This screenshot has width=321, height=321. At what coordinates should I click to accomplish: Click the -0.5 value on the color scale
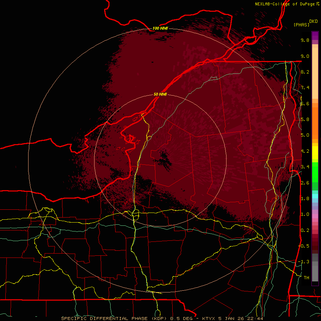tap(304, 246)
